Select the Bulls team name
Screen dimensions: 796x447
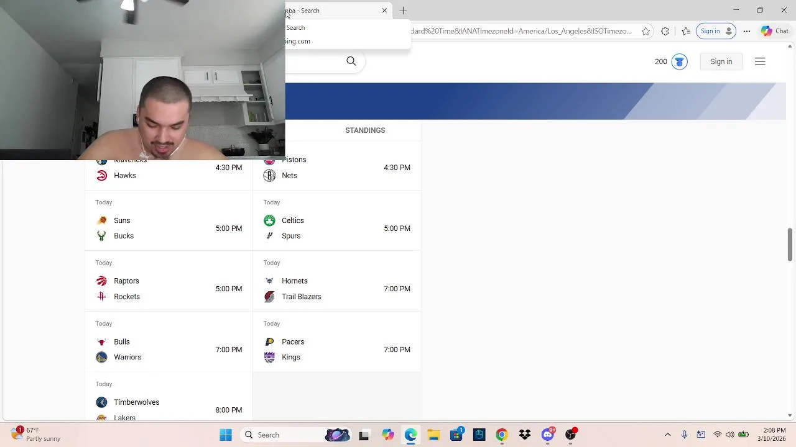122,342
